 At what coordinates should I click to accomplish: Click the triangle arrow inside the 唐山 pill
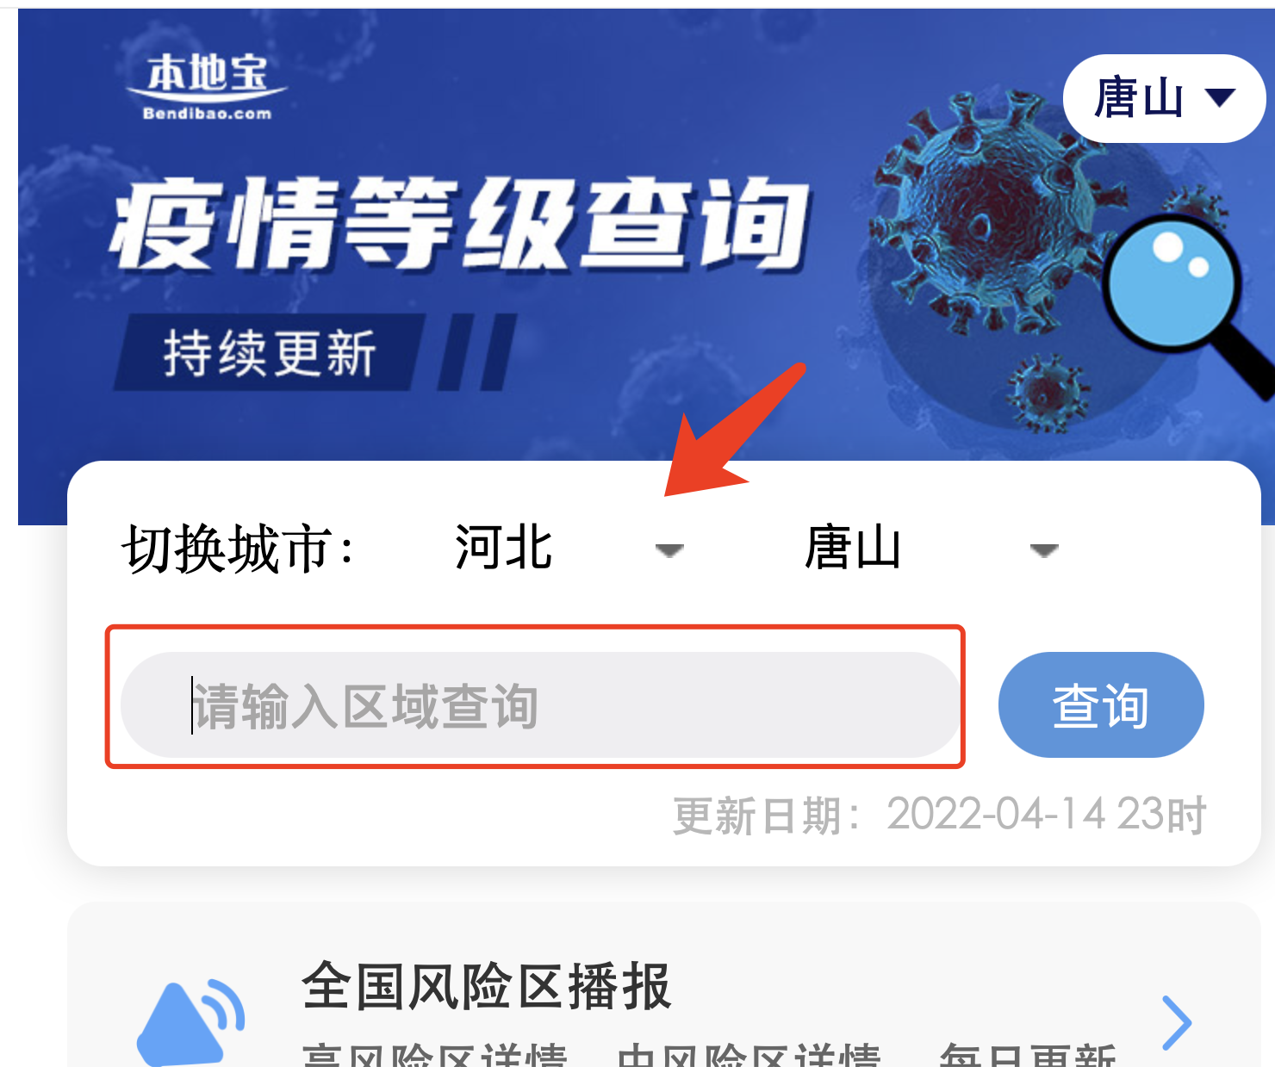click(1220, 97)
